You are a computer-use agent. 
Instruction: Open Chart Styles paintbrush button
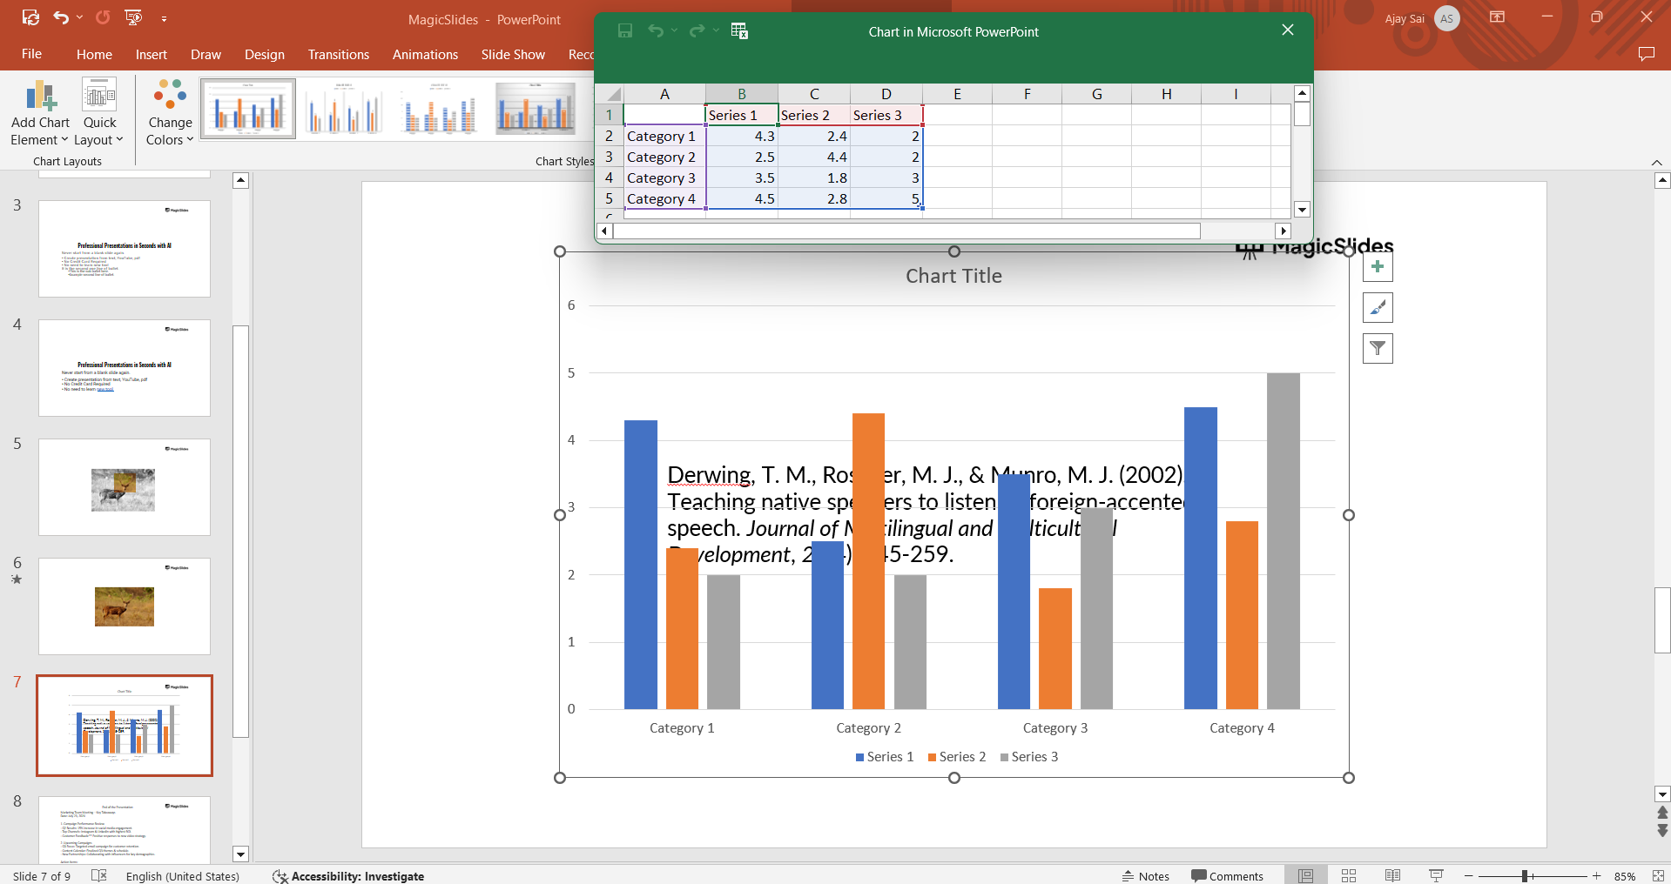click(1377, 308)
